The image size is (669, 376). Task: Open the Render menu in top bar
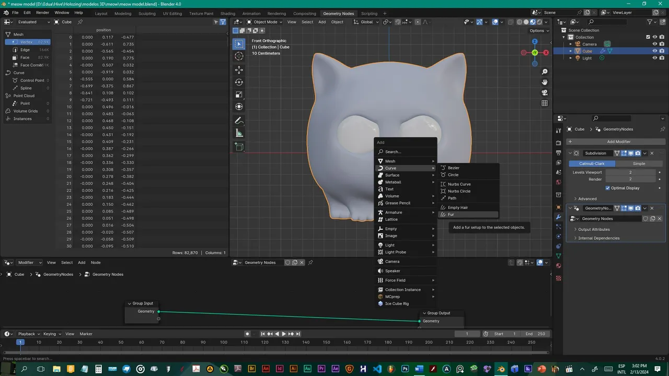click(42, 13)
